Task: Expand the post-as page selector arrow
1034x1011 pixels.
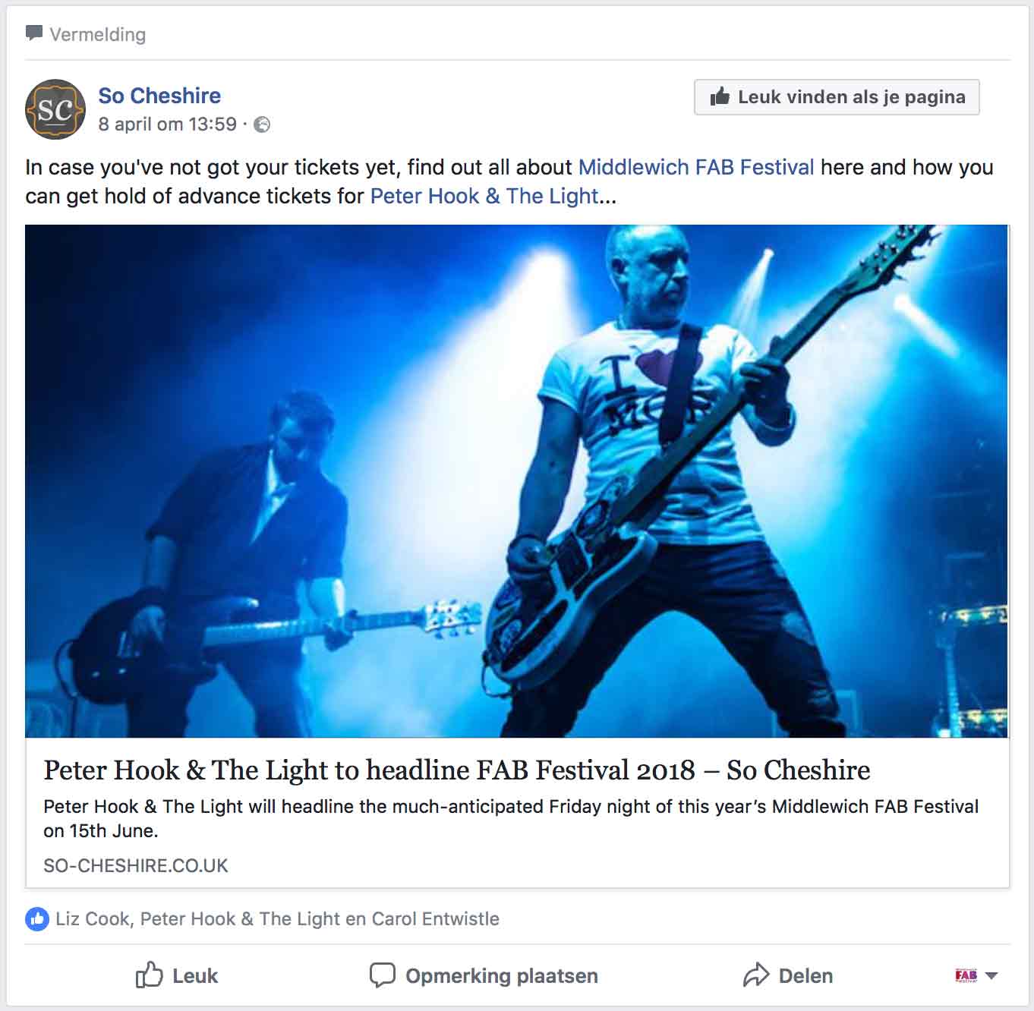Action: click(991, 976)
